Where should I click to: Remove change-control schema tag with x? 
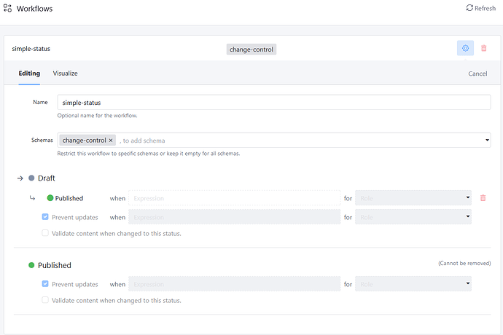click(x=111, y=141)
